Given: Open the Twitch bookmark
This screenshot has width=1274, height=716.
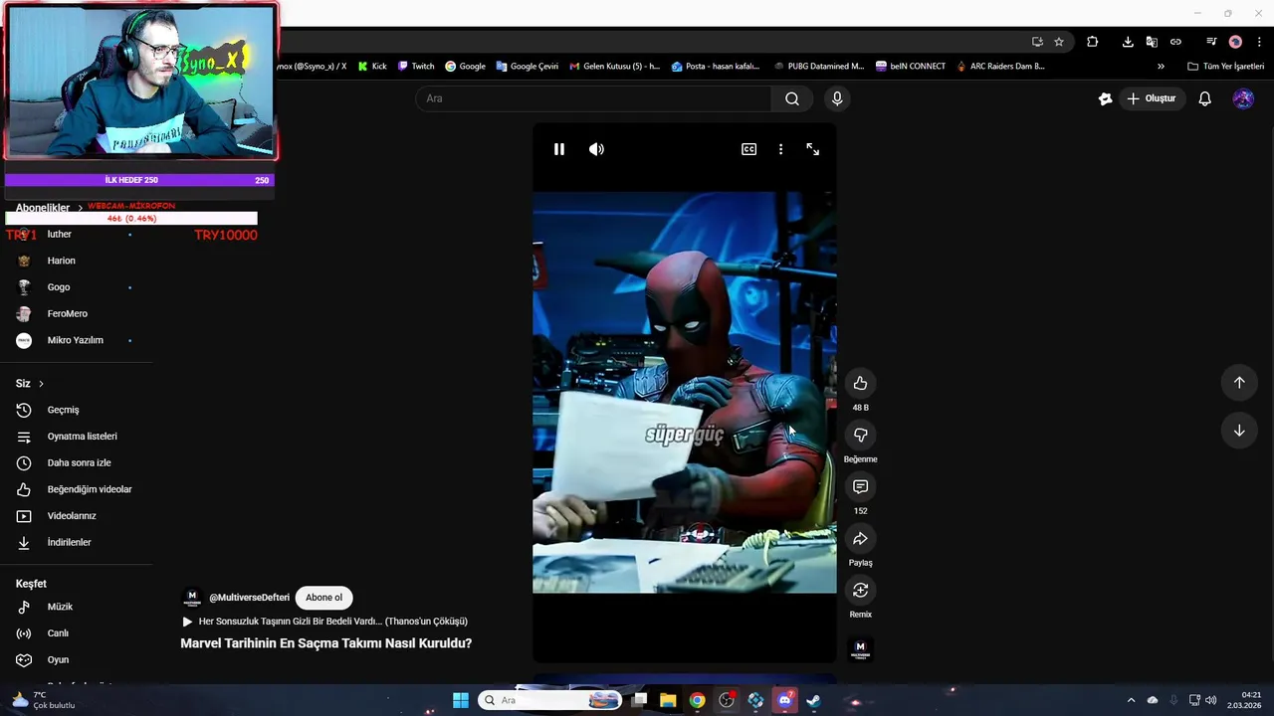Looking at the screenshot, I should coord(416,67).
